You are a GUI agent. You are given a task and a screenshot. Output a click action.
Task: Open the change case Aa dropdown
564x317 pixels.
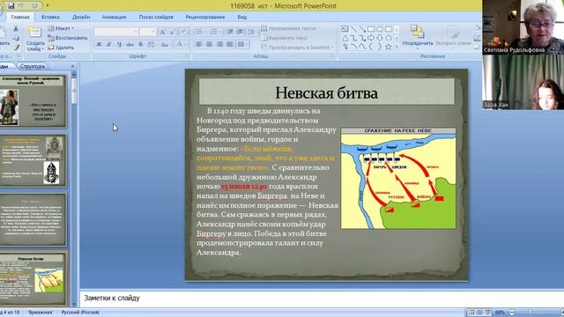click(165, 44)
